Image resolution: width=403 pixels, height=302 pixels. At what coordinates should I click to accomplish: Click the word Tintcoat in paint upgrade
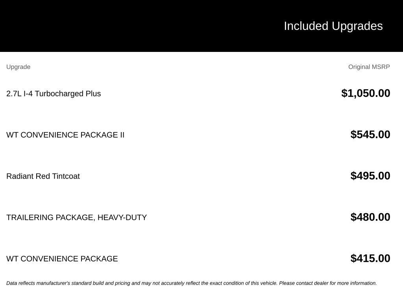(66, 176)
